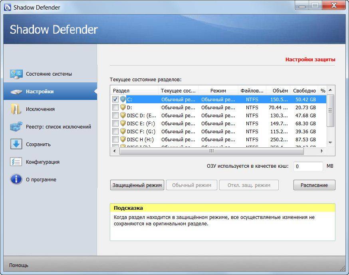The width and height of the screenshot is (349, 275).
Task: Click shield icon of the C: partition
Action: point(123,99)
